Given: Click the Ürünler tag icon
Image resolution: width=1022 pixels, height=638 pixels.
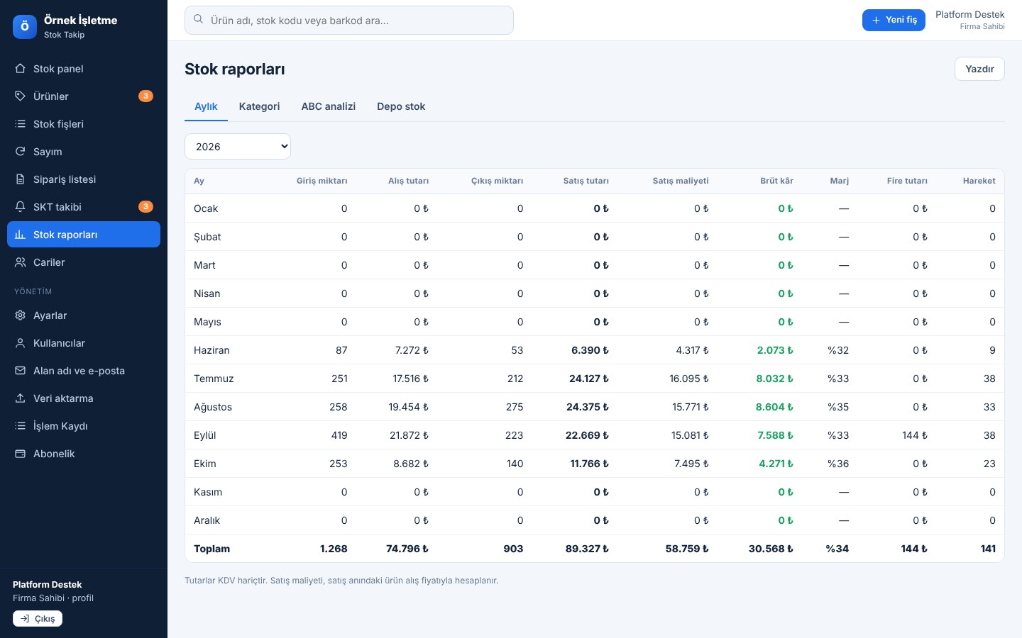Looking at the screenshot, I should pyautogui.click(x=20, y=96).
